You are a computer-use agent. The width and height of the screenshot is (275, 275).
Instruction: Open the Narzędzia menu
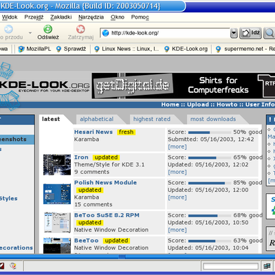(91, 17)
